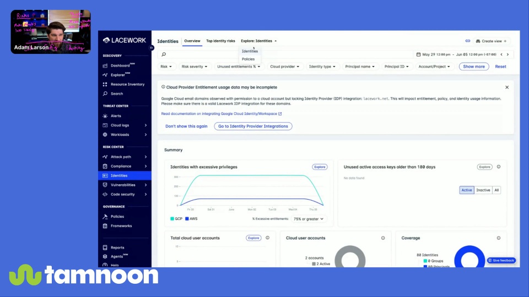Open the 75% or greater dropdown
Image resolution: width=529 pixels, height=297 pixels.
pyautogui.click(x=309, y=219)
